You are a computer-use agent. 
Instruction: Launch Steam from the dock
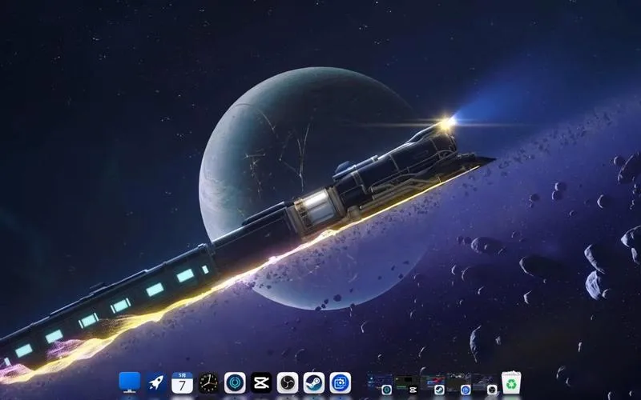[x=314, y=383]
